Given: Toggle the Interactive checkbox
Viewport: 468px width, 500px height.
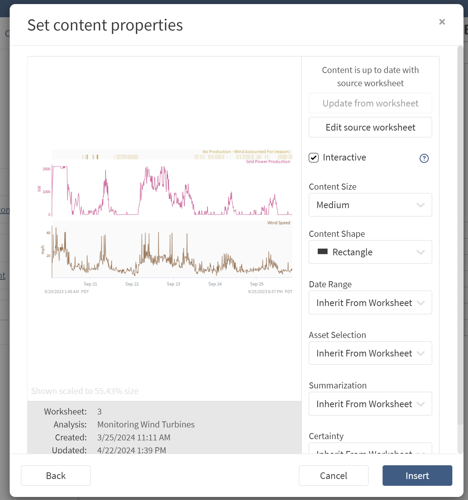Looking at the screenshot, I should 314,157.
